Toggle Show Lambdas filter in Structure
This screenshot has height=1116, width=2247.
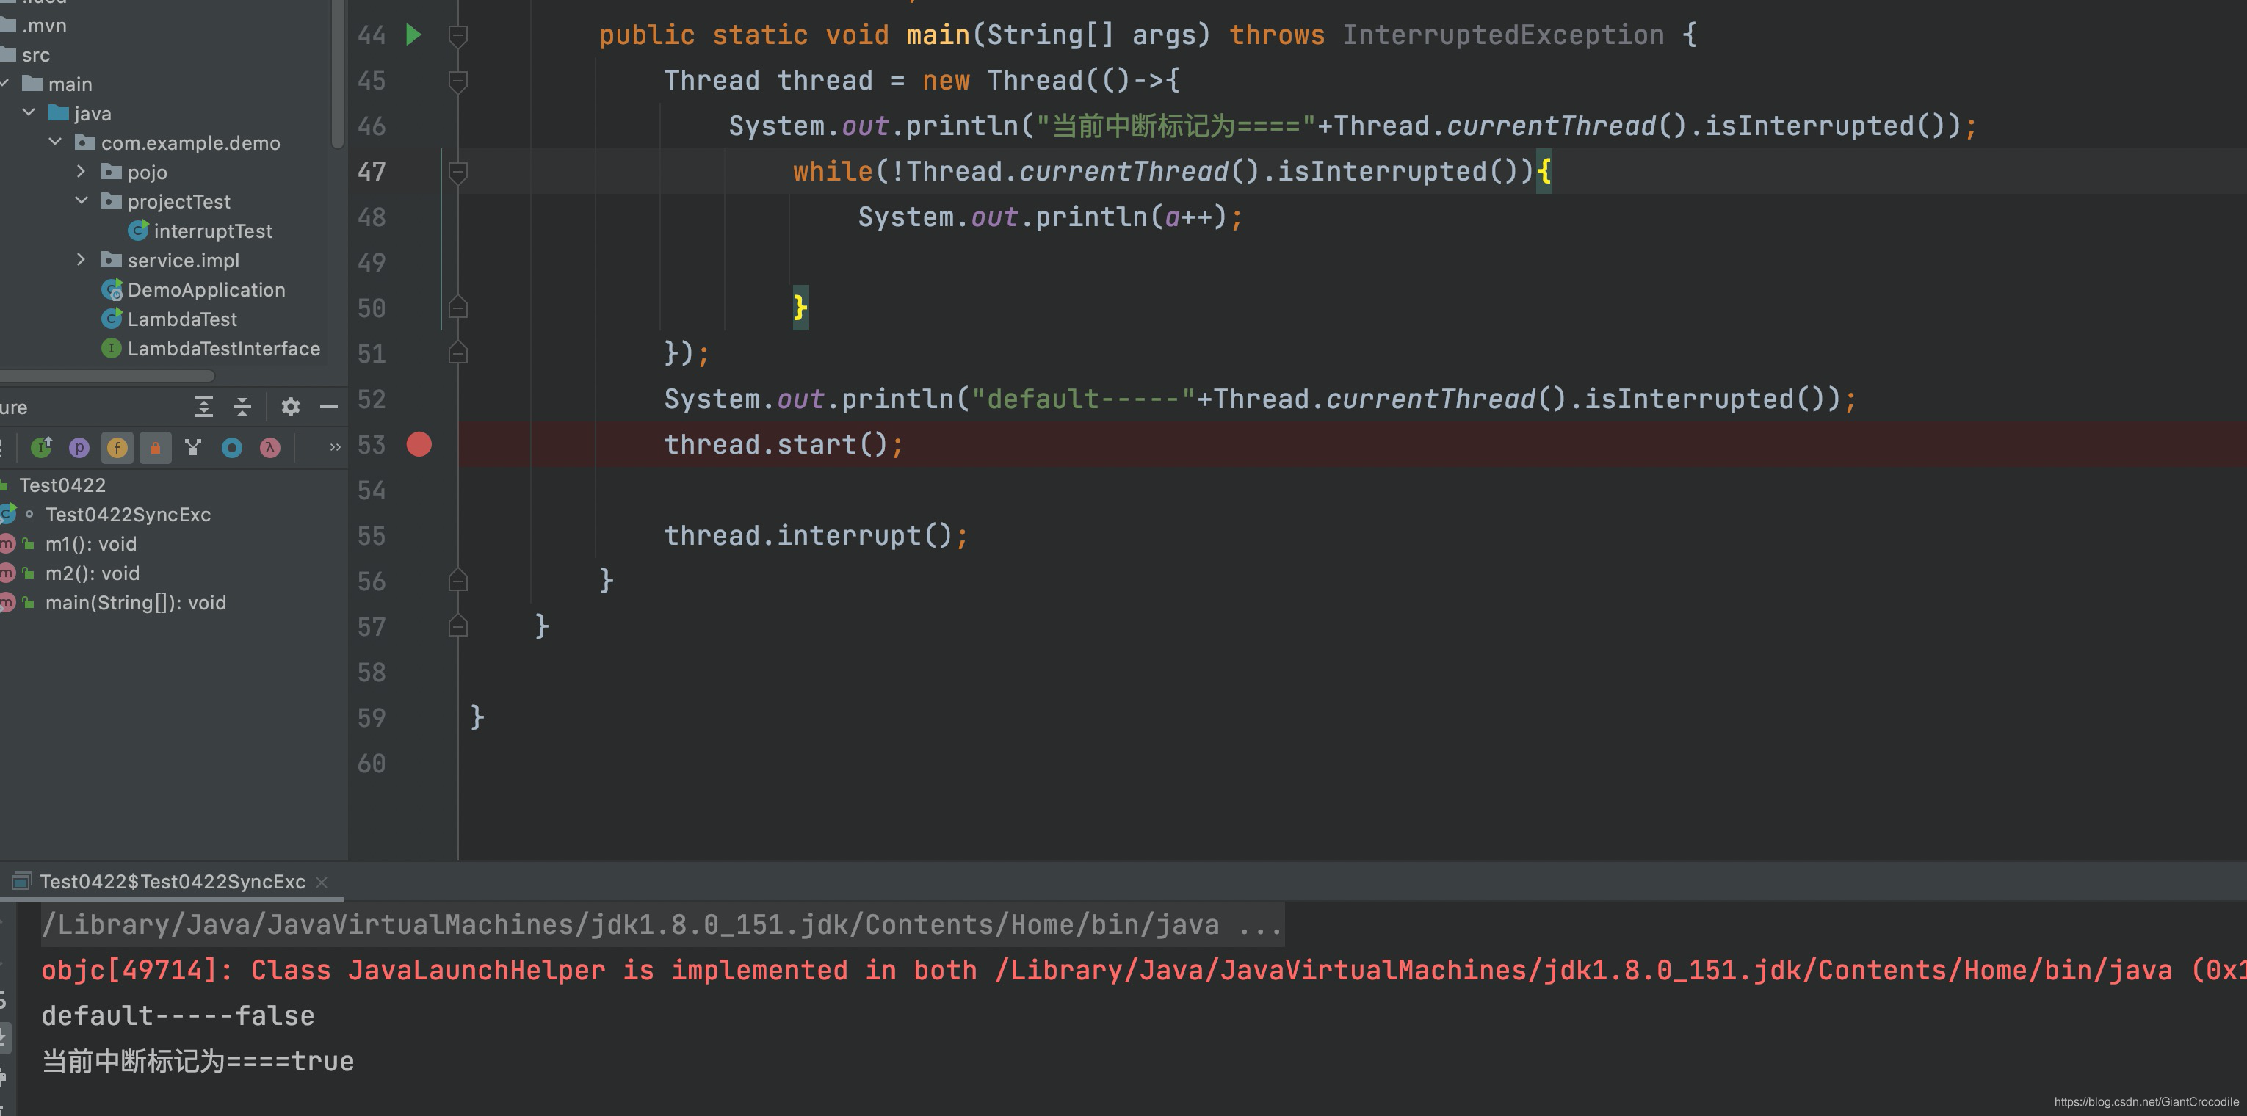[x=270, y=447]
